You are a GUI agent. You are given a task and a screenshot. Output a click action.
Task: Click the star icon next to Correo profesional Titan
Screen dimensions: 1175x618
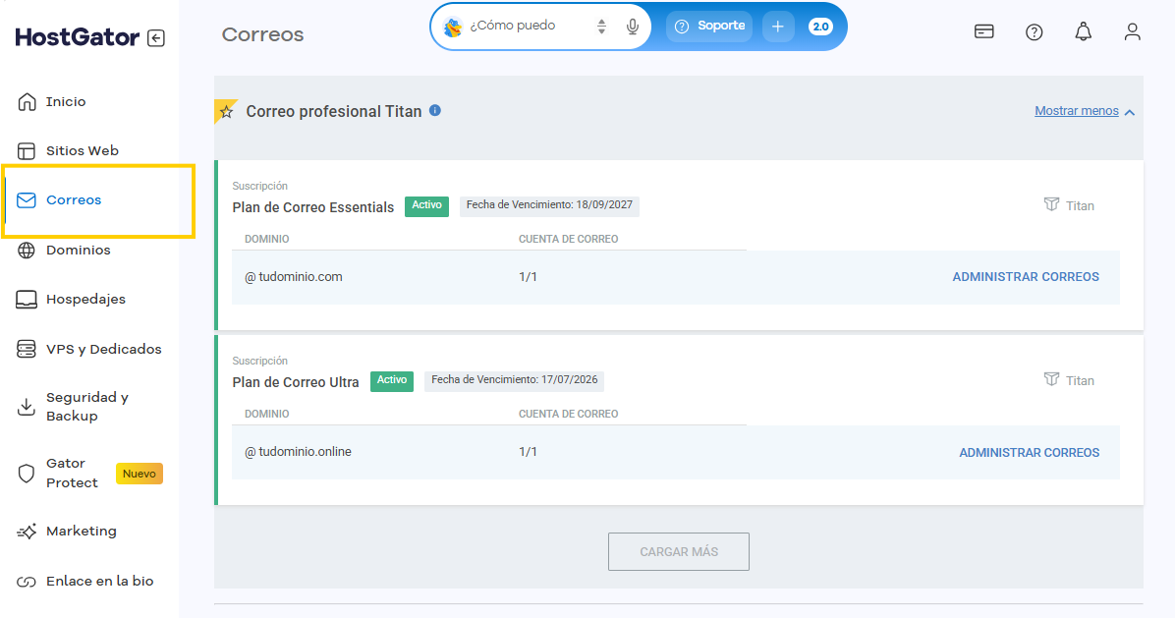(226, 112)
